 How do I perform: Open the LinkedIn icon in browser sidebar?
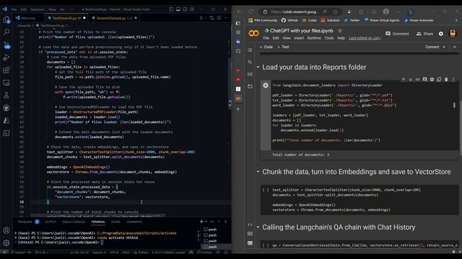click(x=238, y=42)
